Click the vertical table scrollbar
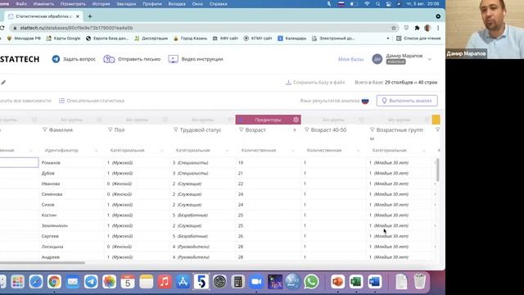The height and width of the screenshot is (295, 524). [437, 170]
